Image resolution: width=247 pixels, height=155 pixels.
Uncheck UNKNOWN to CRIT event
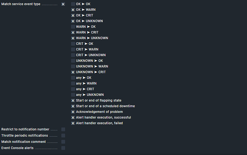click(x=73, y=72)
